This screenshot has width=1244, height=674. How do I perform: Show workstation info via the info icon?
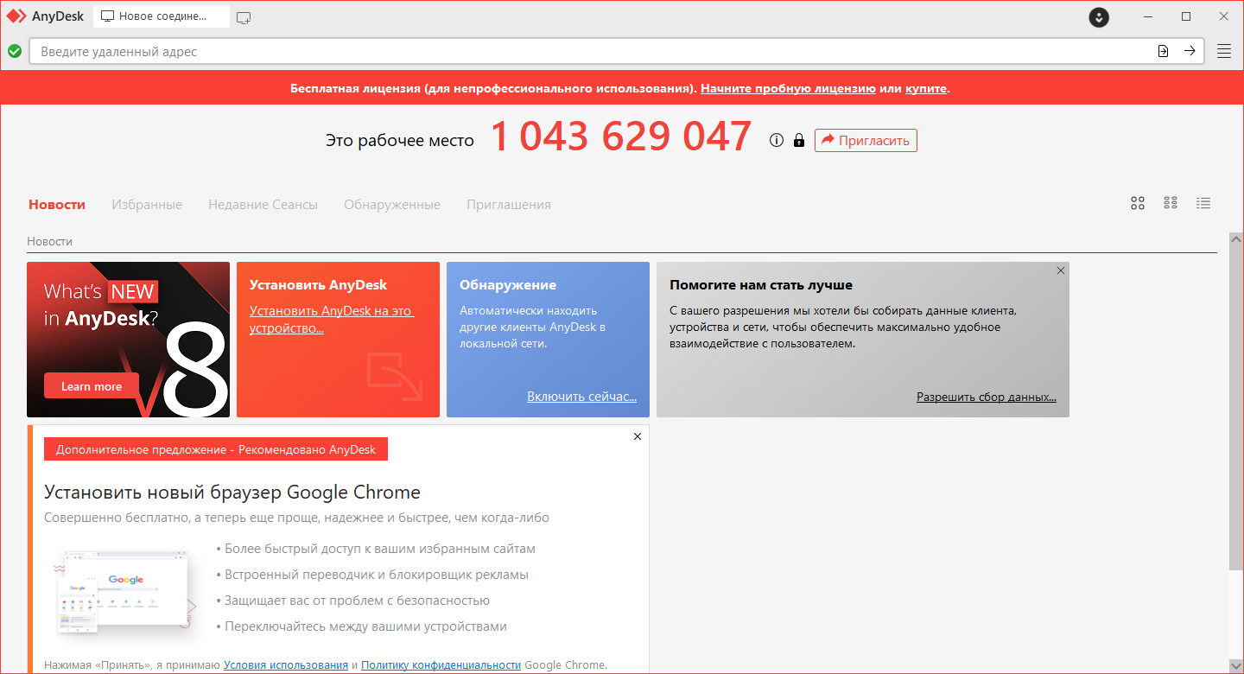click(776, 140)
